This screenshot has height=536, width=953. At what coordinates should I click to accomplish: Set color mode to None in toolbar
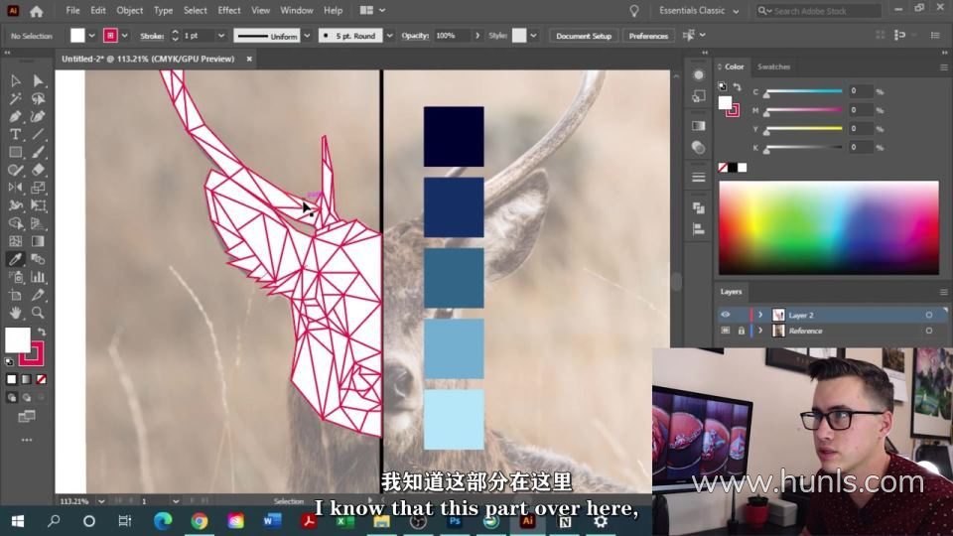[41, 379]
